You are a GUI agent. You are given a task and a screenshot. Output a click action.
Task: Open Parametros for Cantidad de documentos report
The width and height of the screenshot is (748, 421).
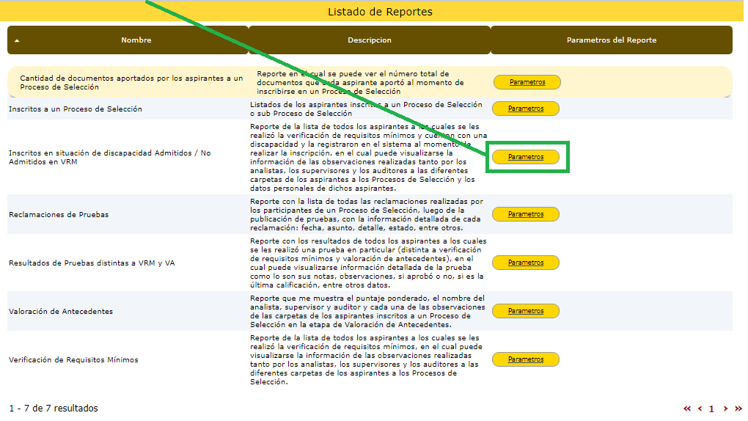(527, 82)
